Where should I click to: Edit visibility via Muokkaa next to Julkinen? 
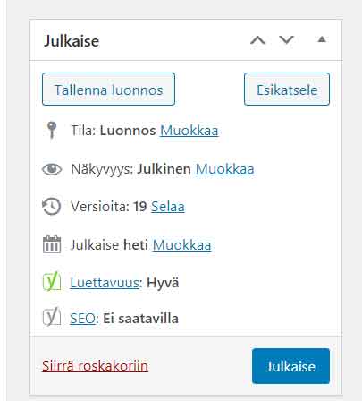(x=225, y=169)
